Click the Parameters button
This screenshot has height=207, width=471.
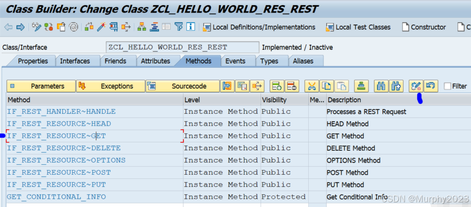(41, 86)
